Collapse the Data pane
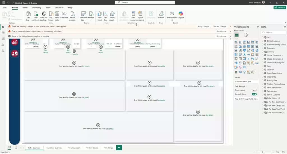 click(285, 27)
